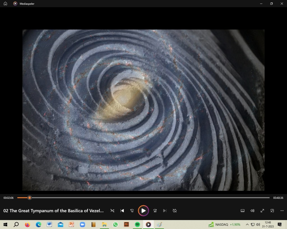Screen dimensions: 287x229
Task: Toggle repeat mode
Action: 175,211
